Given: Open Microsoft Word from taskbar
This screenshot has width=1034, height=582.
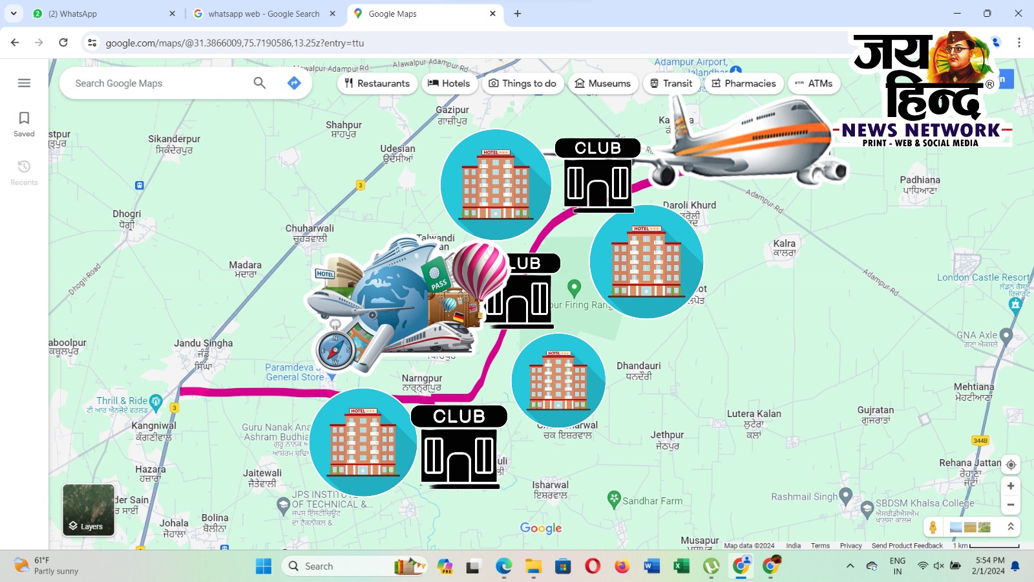Looking at the screenshot, I should point(651,566).
